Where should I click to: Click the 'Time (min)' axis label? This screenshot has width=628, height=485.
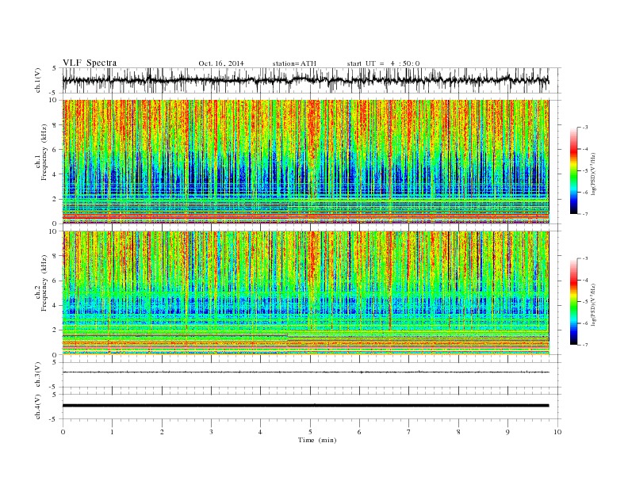(x=317, y=440)
